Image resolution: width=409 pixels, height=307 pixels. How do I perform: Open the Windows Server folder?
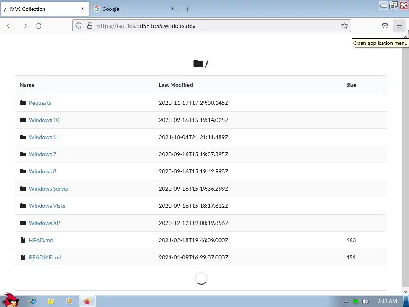pyautogui.click(x=49, y=189)
